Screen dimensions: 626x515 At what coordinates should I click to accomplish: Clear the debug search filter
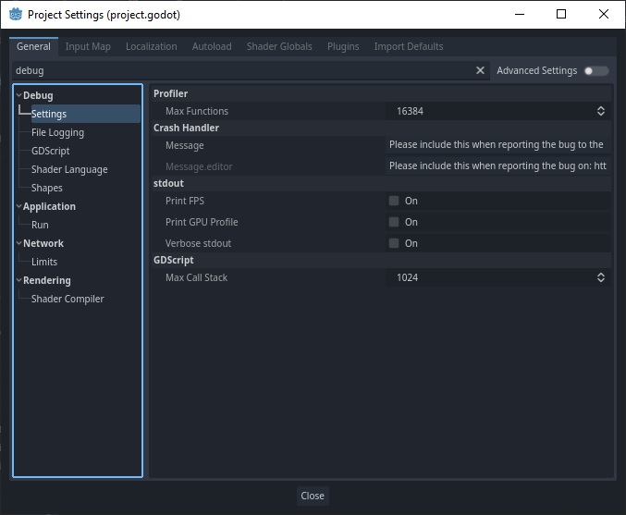point(480,70)
